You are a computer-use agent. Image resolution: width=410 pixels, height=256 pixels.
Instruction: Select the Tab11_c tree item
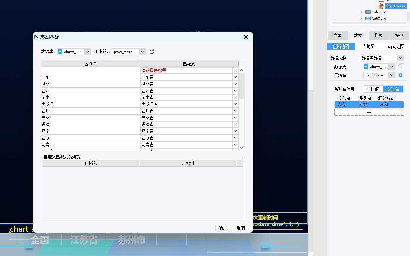coord(379,12)
